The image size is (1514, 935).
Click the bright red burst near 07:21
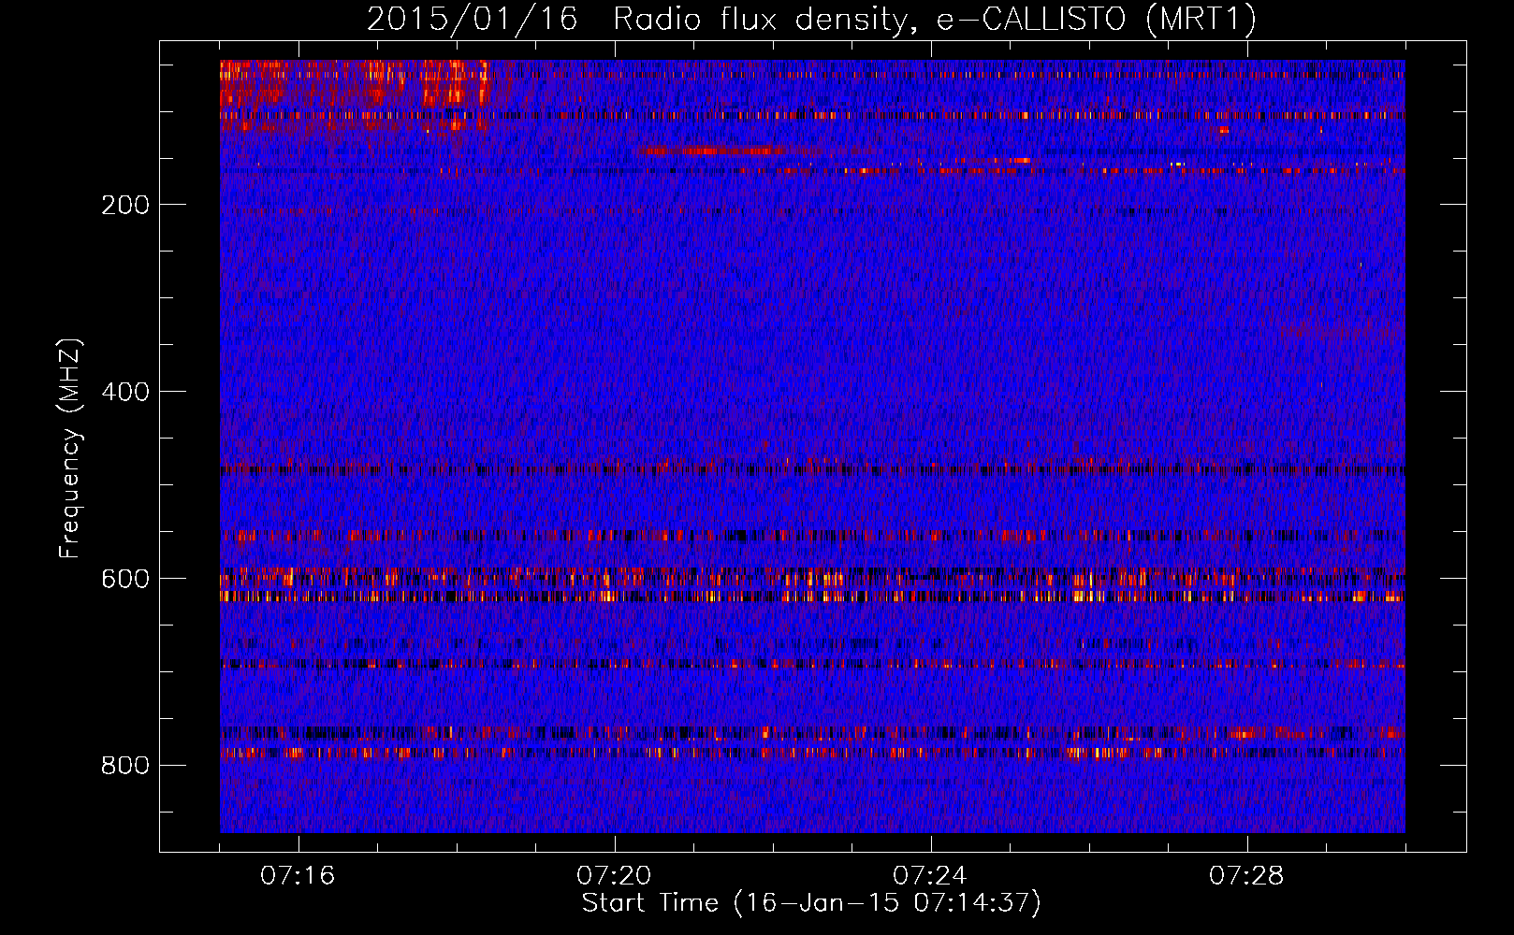[711, 151]
